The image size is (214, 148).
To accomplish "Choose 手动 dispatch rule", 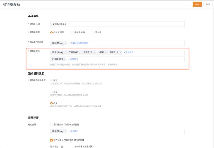I will pos(52,80).
